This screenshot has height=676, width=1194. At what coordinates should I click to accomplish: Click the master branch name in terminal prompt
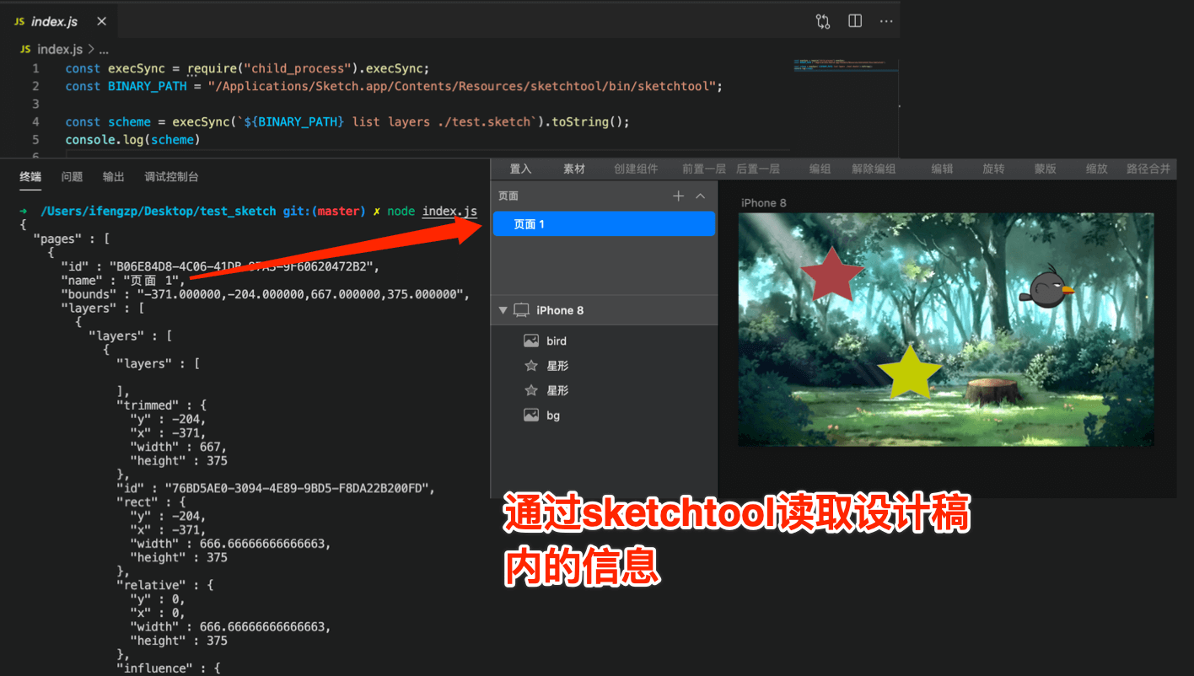(x=338, y=211)
